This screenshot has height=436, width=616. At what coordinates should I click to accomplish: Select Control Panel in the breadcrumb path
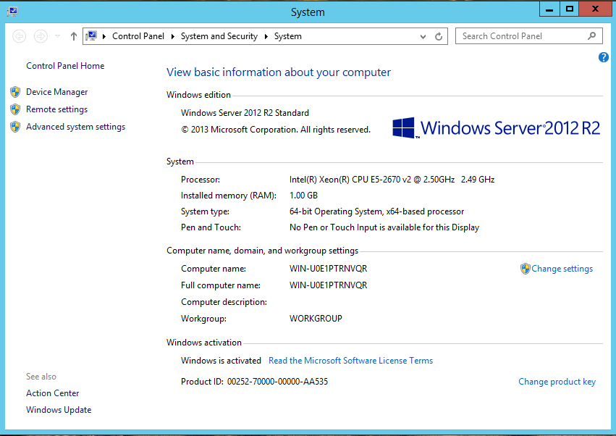click(138, 36)
